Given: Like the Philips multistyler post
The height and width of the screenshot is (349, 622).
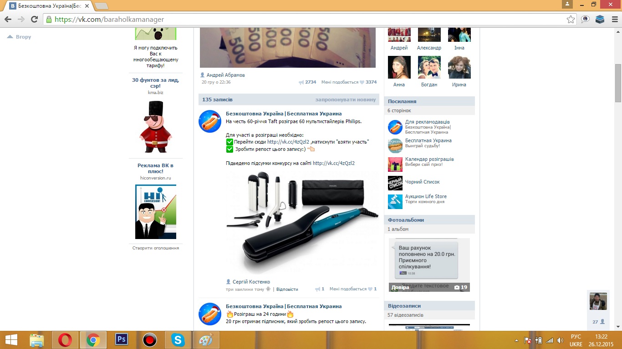Looking at the screenshot, I should coord(370,289).
